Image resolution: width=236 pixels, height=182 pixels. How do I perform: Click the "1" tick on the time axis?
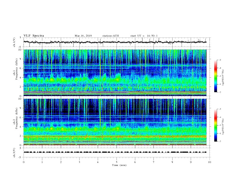click(42, 162)
